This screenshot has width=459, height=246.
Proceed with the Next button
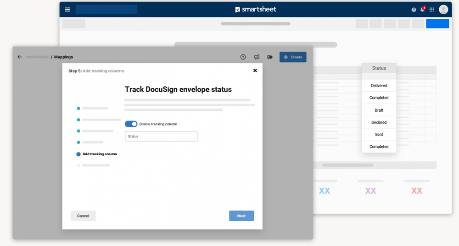point(241,216)
